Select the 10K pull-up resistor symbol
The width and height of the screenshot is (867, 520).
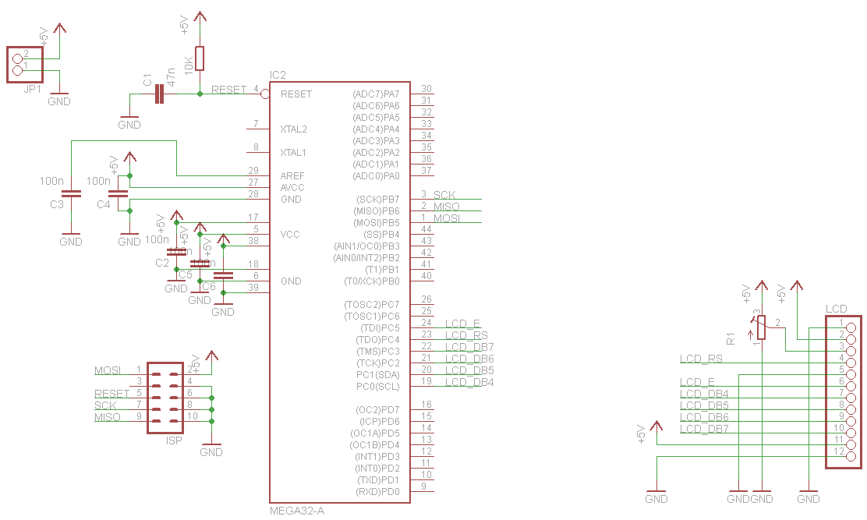[x=200, y=58]
